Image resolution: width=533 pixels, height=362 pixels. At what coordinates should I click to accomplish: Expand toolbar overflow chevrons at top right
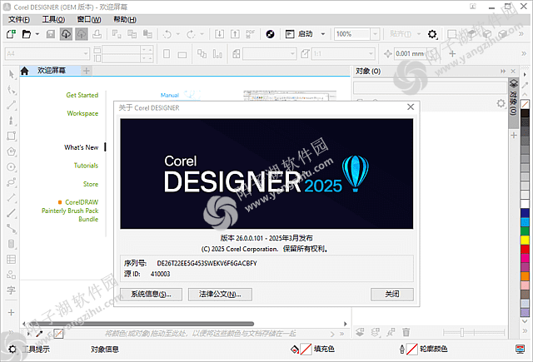pos(521,34)
